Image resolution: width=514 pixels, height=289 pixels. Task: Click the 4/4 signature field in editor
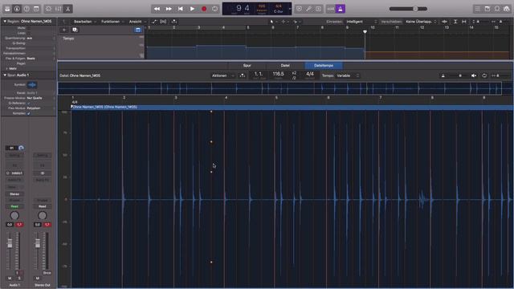(310, 75)
